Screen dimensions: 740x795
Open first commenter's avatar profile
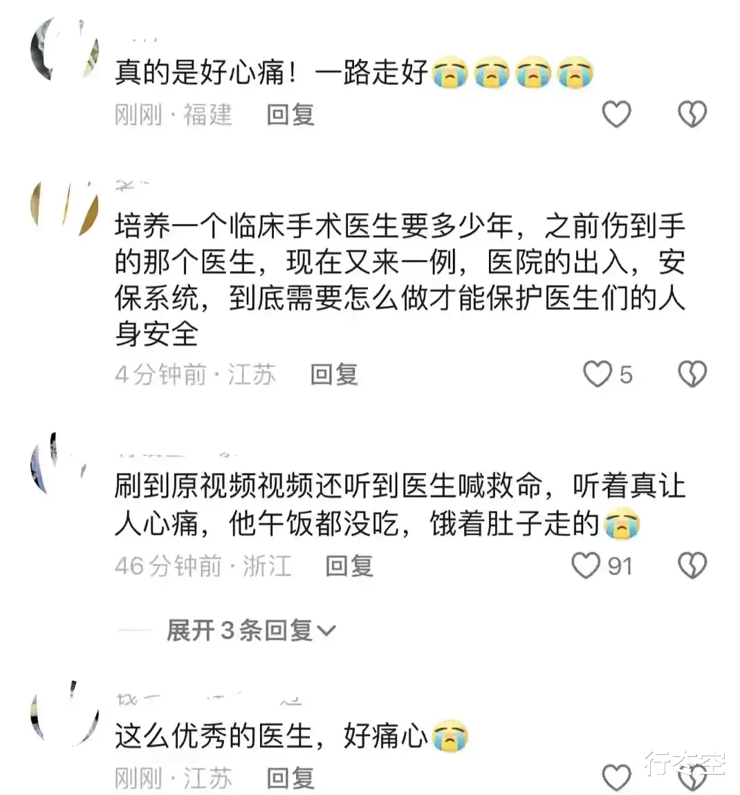coord(64,49)
